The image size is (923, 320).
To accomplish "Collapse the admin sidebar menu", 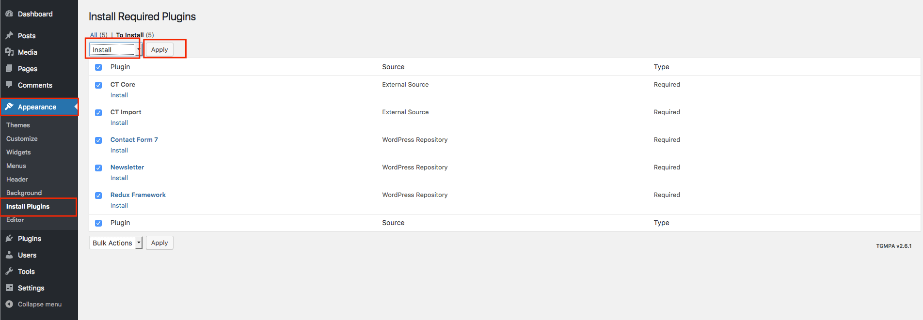I will (x=33, y=304).
